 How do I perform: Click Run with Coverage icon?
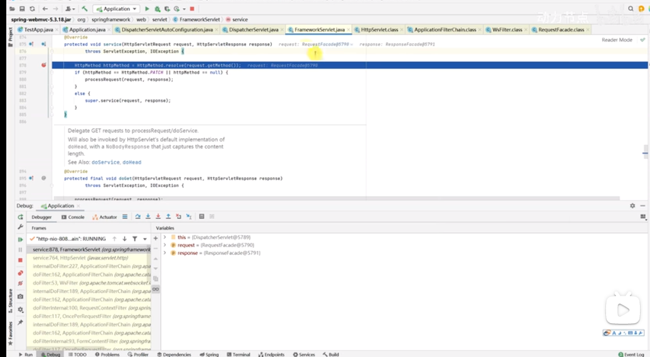pos(166,9)
